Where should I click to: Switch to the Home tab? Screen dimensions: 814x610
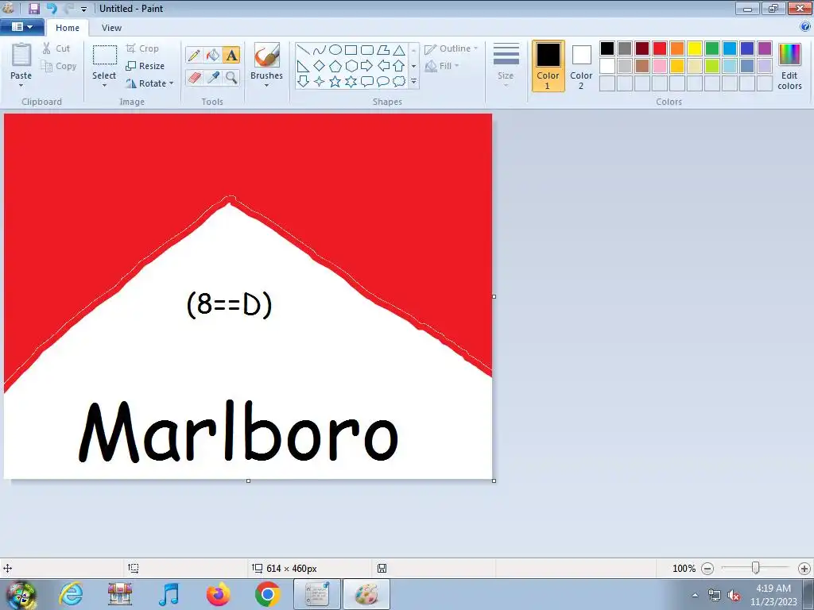point(68,28)
